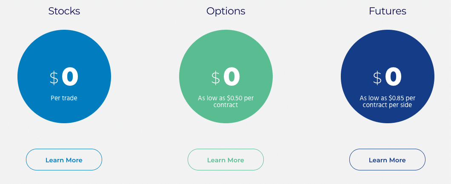Viewport: 451px width, 184px height.
Task: Click the dollar sign in the Stocks circle
Action: coord(54,78)
